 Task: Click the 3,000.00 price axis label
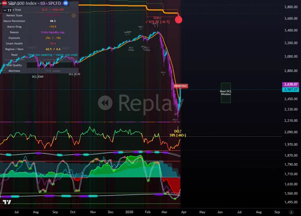(291, 56)
